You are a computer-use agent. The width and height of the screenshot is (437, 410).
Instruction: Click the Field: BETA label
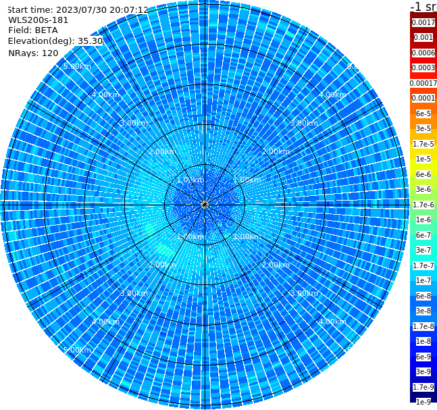coord(33,30)
